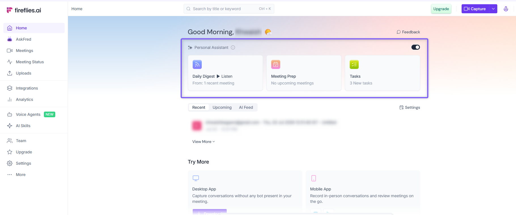Open Settings from the sidebar

(x=34, y=163)
